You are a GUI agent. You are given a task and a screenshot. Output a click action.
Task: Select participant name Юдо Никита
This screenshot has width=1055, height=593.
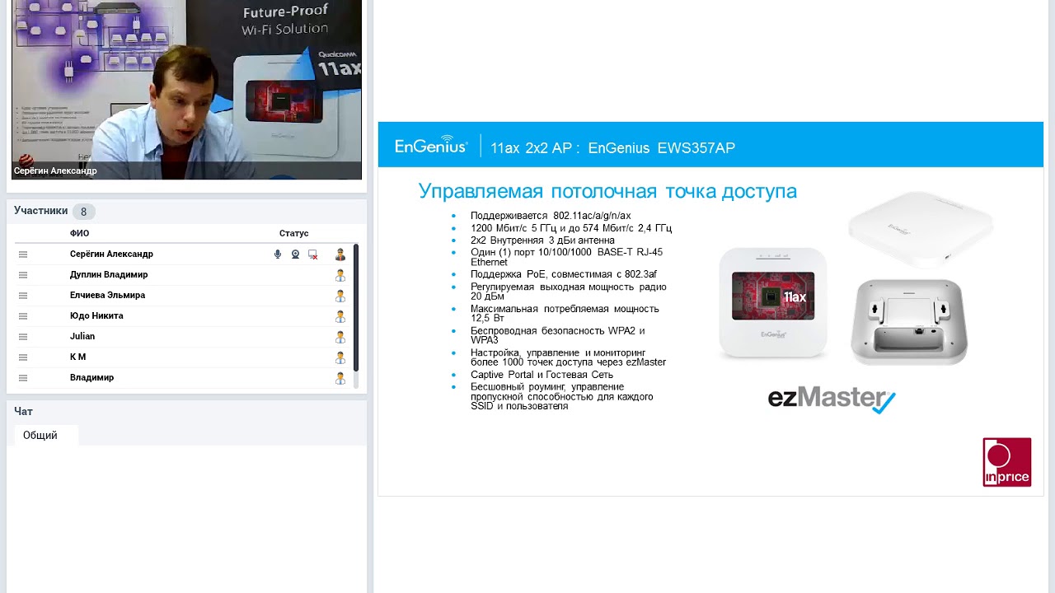tap(96, 316)
